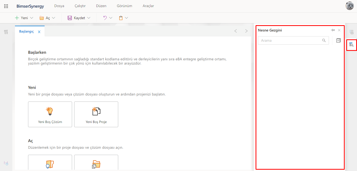Click the search magnifier icon in Arama

click(324, 40)
